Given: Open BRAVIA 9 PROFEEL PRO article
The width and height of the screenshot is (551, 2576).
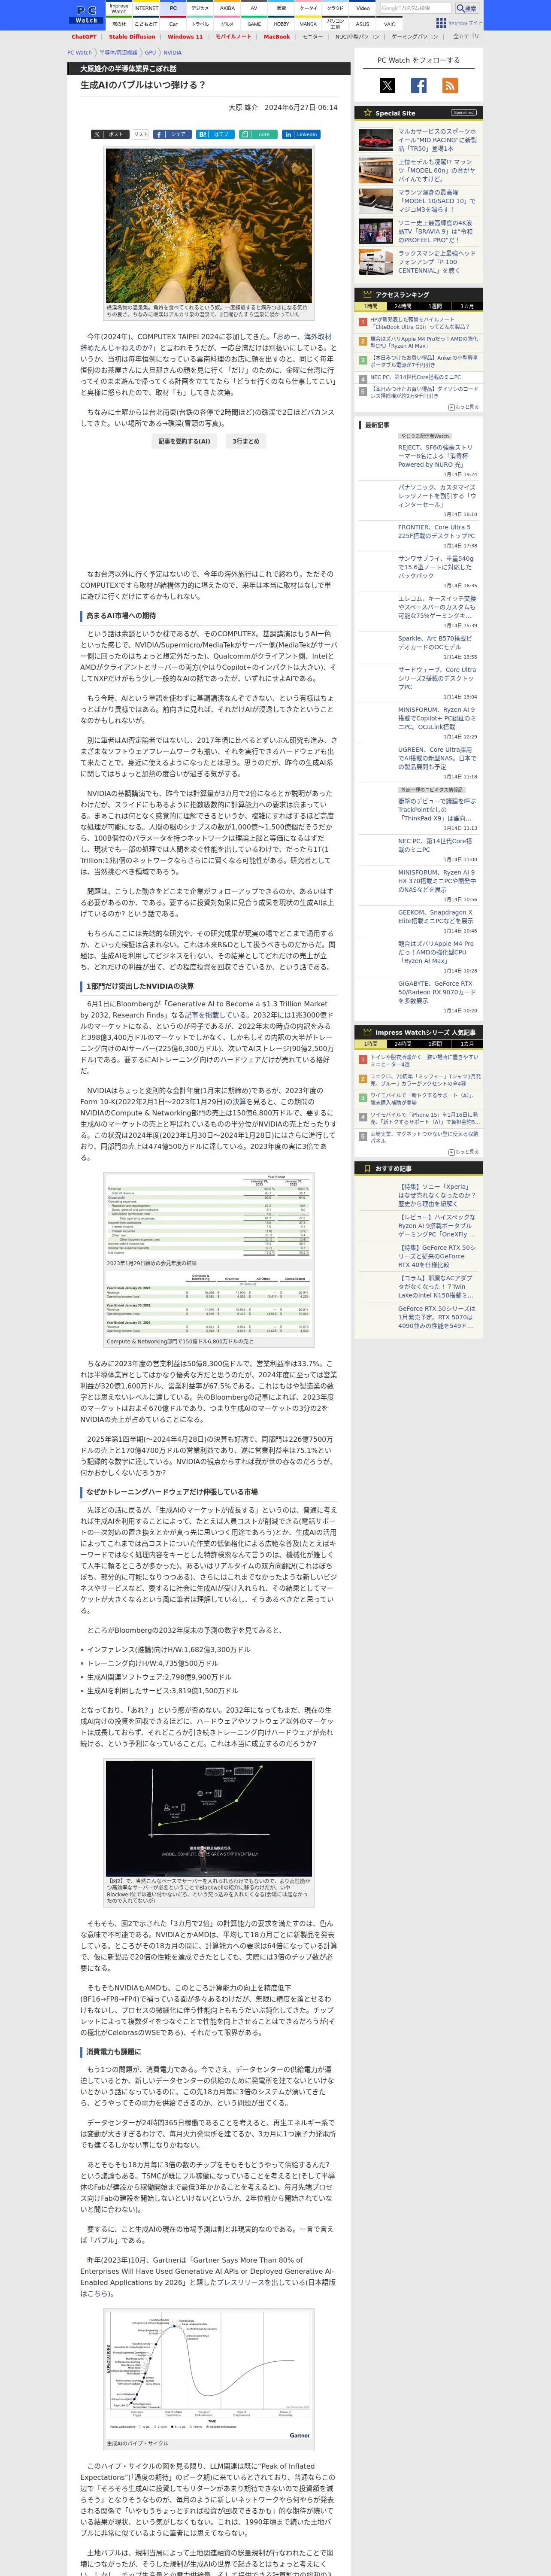Looking at the screenshot, I should pyautogui.click(x=436, y=232).
